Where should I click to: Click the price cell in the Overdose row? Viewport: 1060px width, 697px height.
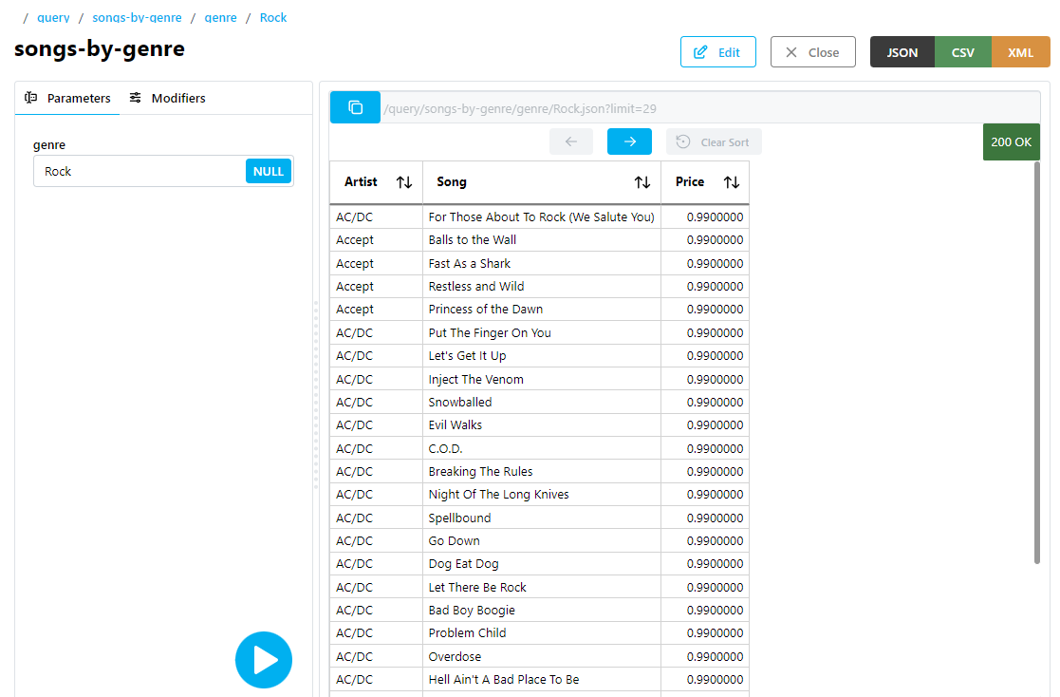(x=705, y=656)
